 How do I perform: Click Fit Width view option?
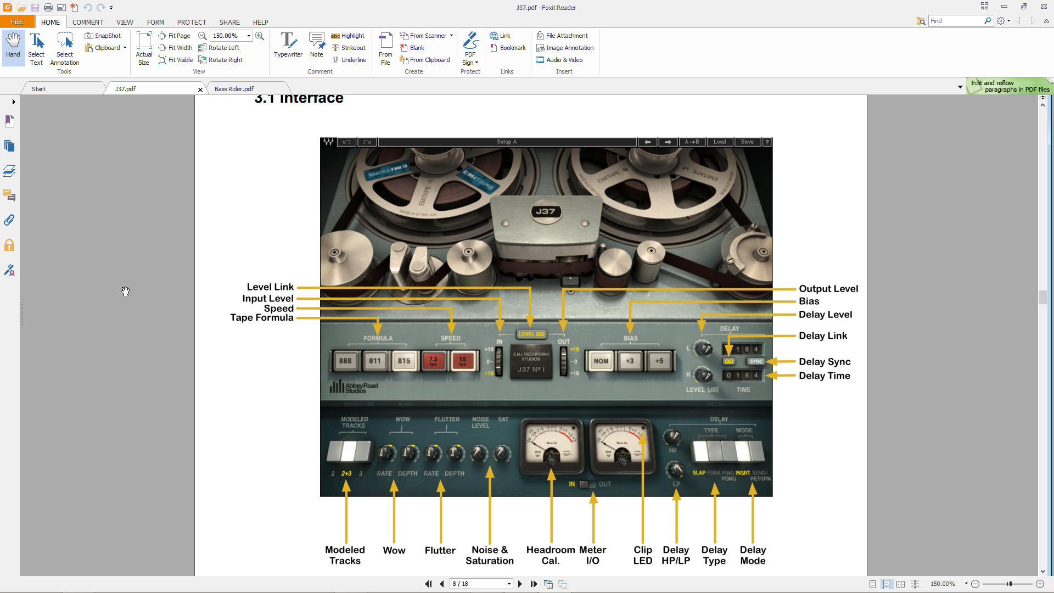coord(175,48)
